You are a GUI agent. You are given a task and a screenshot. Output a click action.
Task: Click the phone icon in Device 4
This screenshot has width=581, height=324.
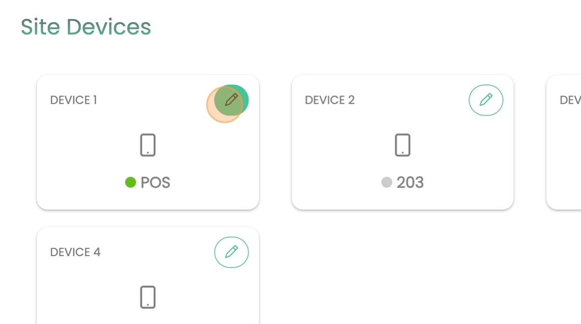148,297
